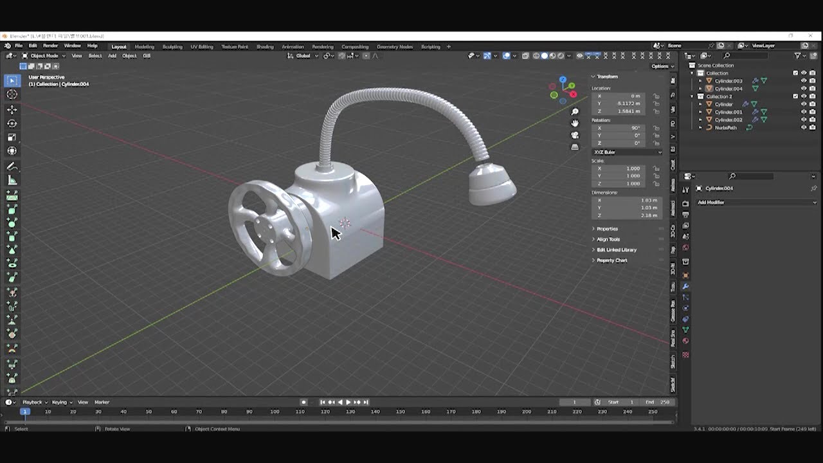The height and width of the screenshot is (463, 823).
Task: Open Global transform orientation dropdown
Action: point(303,56)
